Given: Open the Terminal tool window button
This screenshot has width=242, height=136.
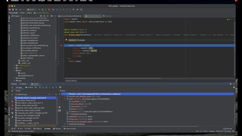Looking at the screenshot, I should click(x=57, y=128).
